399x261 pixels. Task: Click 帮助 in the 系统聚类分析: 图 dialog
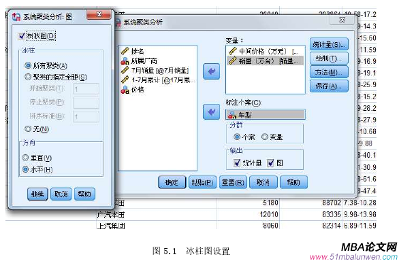[x=84, y=194]
